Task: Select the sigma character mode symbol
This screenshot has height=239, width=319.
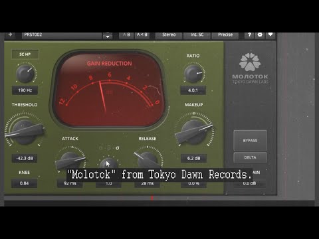Action: 117,148
